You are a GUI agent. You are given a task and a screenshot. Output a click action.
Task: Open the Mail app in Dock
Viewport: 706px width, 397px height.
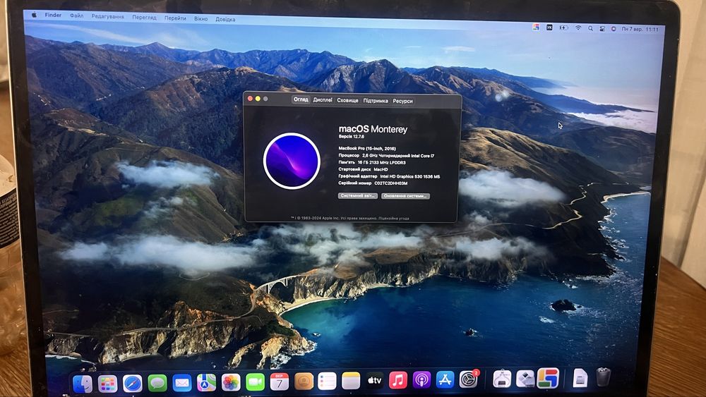coord(182,383)
